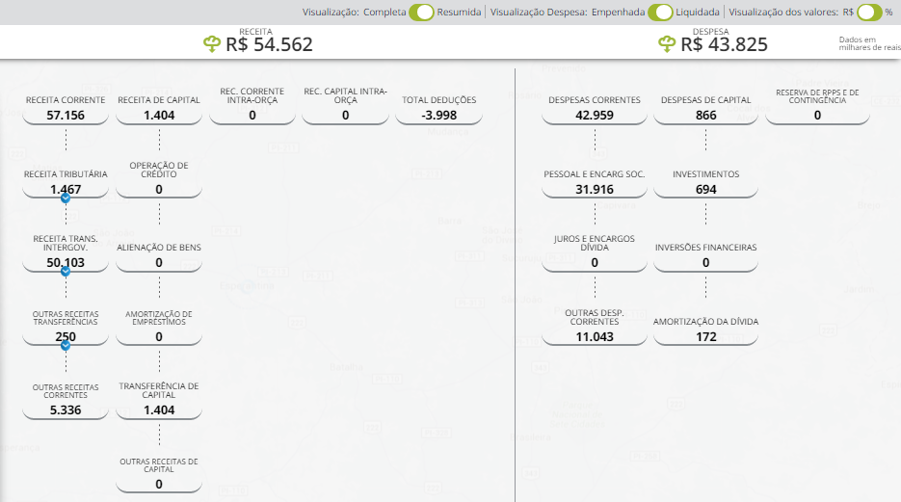Switch Despesa view between Empenhada and Liquidada
This screenshot has height=502, width=901.
(660, 13)
